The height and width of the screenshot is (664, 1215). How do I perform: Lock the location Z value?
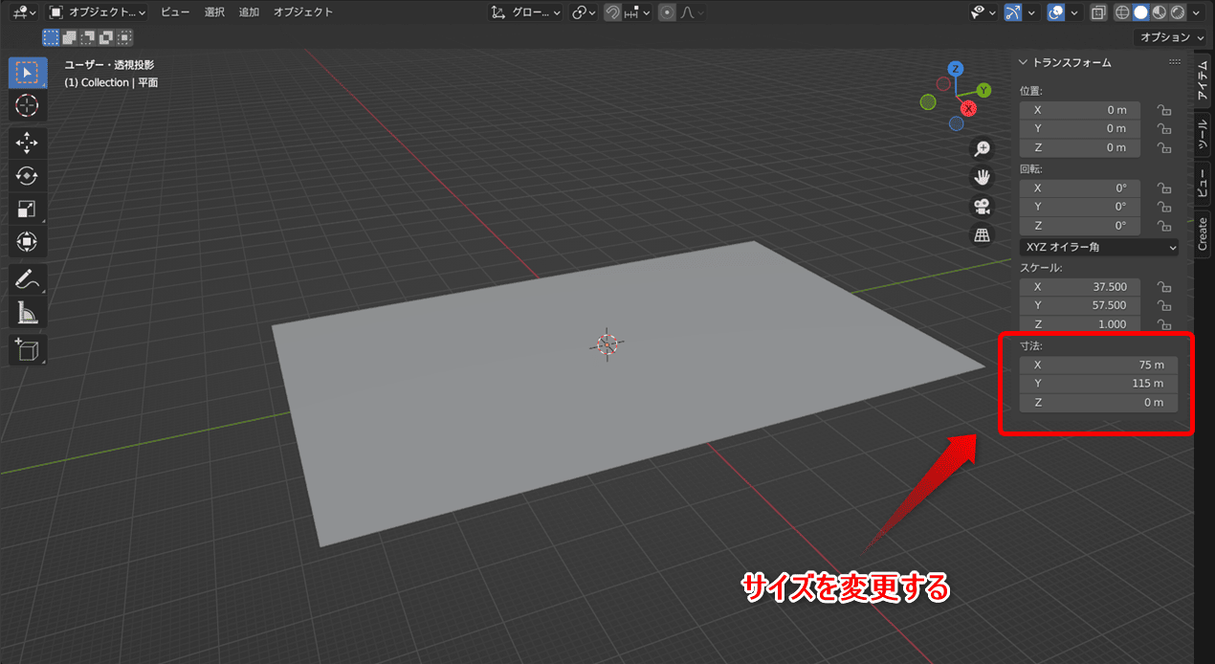coord(1164,147)
